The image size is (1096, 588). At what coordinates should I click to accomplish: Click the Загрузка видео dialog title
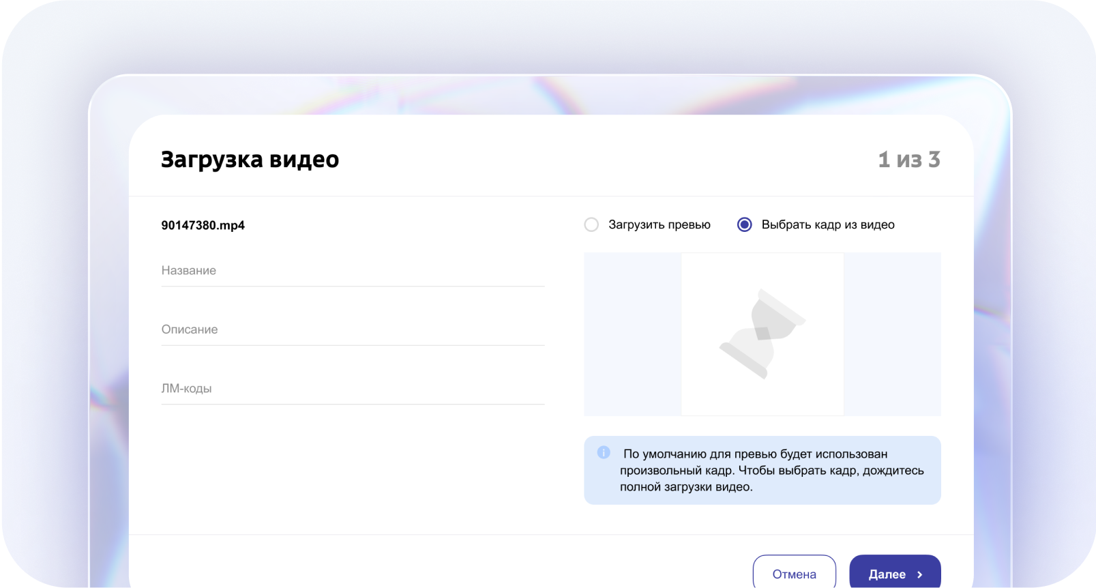click(250, 160)
